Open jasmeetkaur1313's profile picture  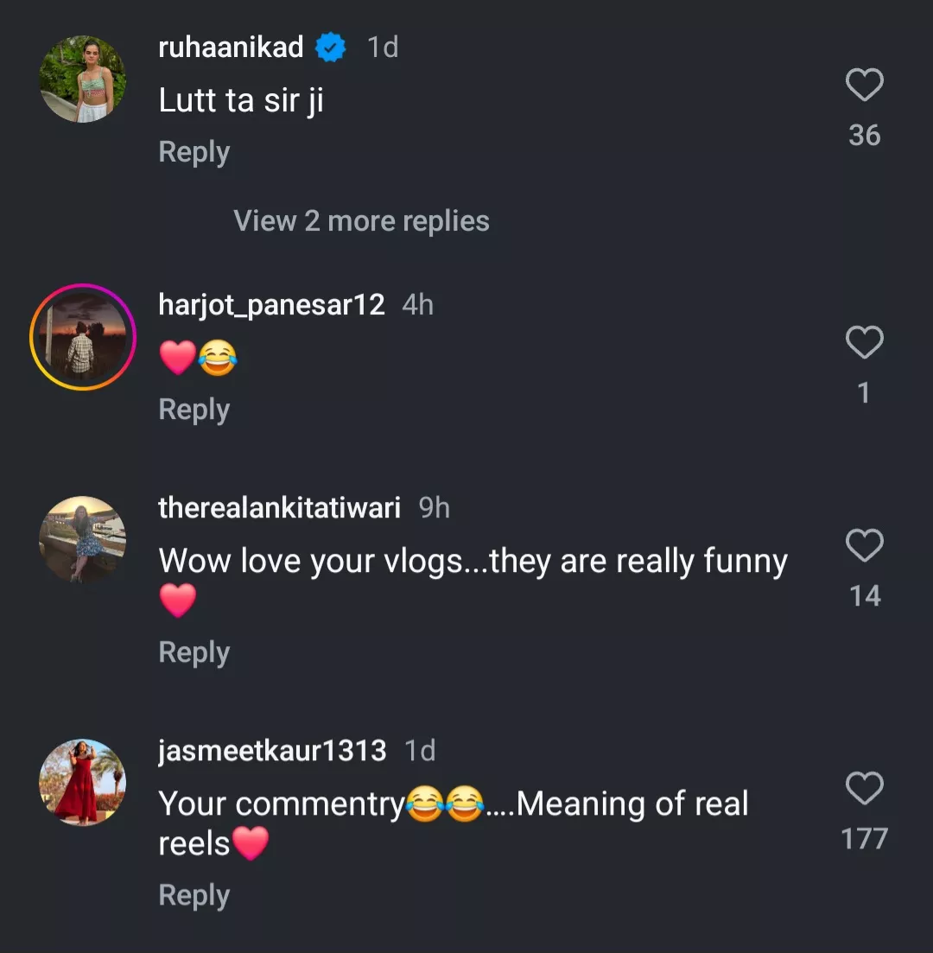coord(83,782)
